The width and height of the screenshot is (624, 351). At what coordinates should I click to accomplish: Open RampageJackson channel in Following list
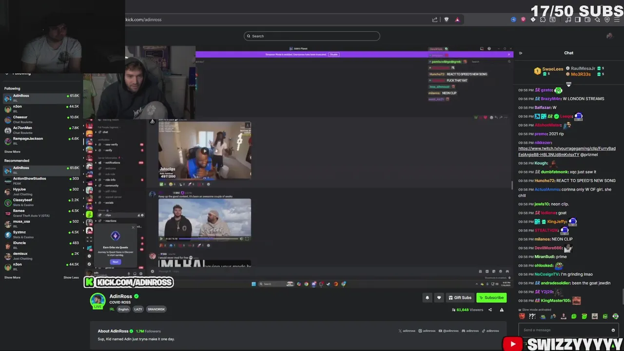click(41, 140)
